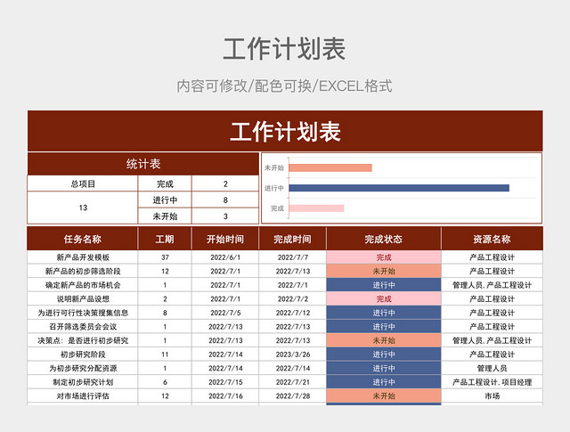Select the 总项目 cell

click(x=83, y=183)
